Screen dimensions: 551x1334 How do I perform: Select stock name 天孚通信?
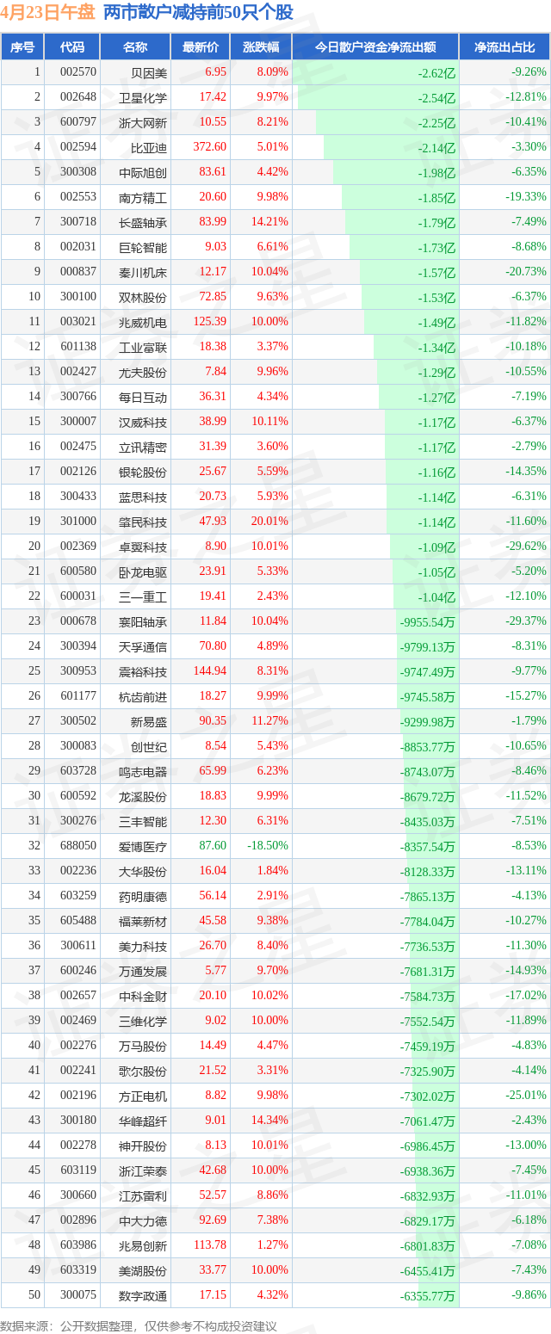(x=143, y=647)
